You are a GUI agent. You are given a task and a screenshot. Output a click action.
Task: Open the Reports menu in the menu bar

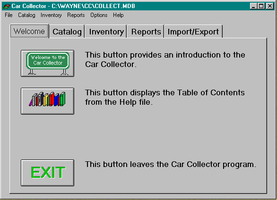[76, 15]
